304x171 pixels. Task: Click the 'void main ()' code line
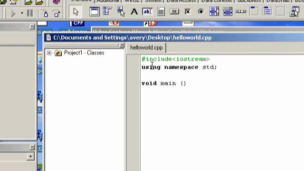point(164,84)
